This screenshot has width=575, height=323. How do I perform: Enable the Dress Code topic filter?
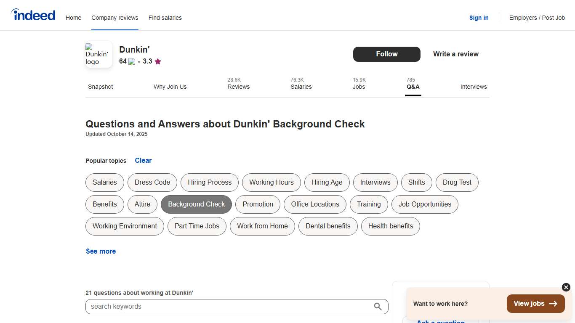[x=152, y=183]
